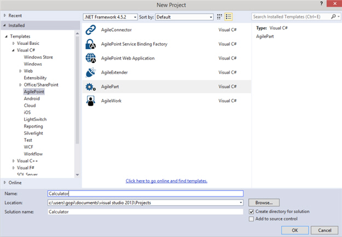Select the WCF template category
342x237 pixels.
pos(28,147)
